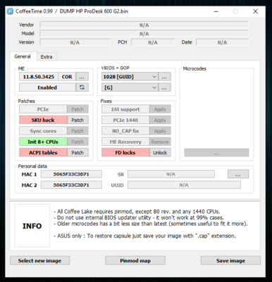This screenshot has height=282, width=272.
Task: Click the CoffeeTime app icon in title bar
Action: click(x=10, y=11)
